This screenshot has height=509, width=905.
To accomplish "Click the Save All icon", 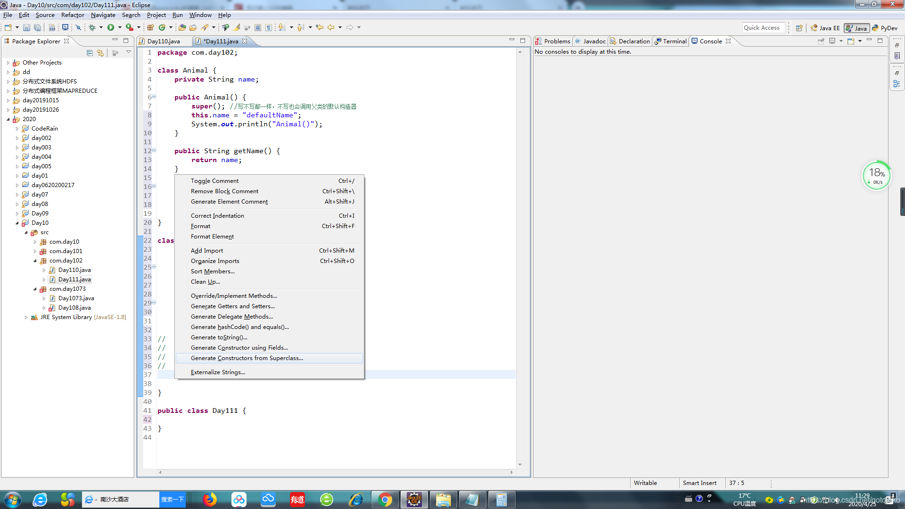I will 38,27.
